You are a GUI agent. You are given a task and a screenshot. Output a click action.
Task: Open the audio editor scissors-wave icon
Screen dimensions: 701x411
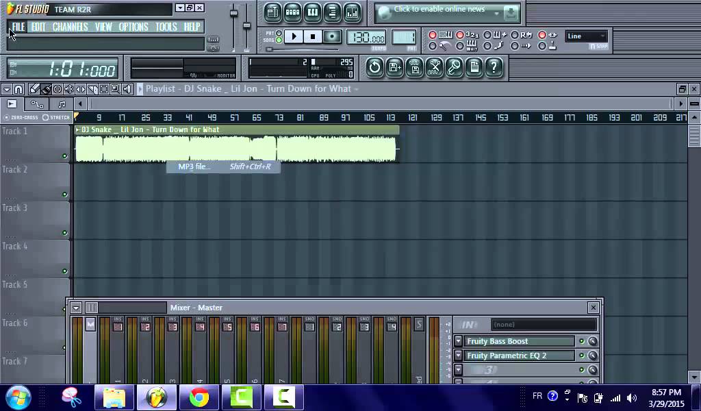click(x=434, y=68)
